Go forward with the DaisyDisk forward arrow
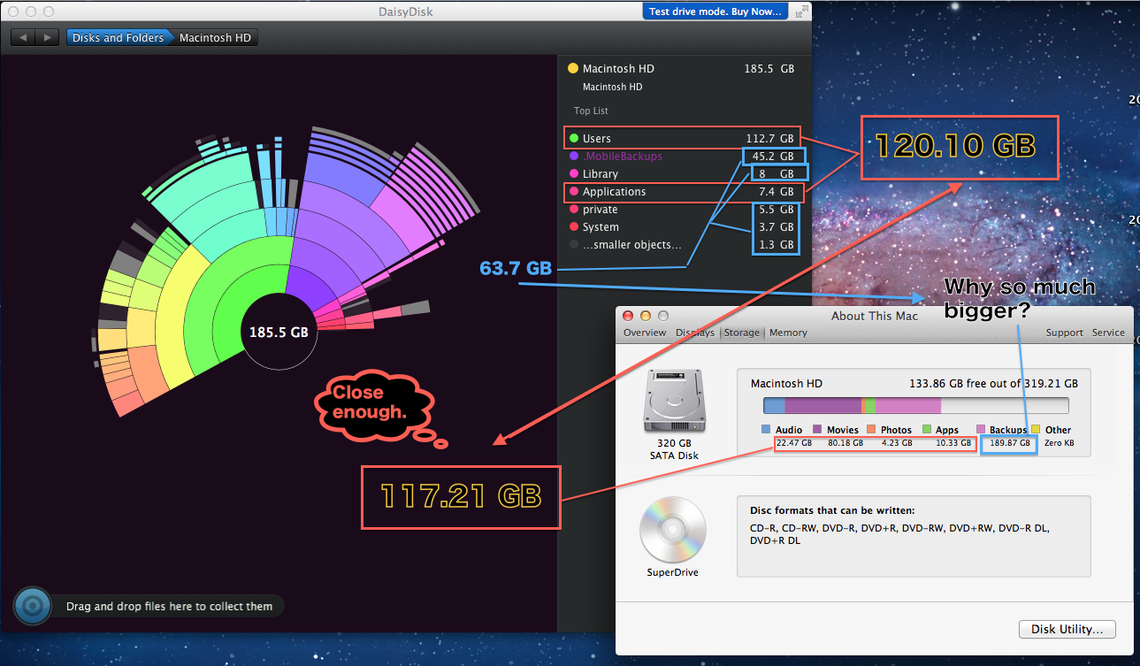 point(48,38)
